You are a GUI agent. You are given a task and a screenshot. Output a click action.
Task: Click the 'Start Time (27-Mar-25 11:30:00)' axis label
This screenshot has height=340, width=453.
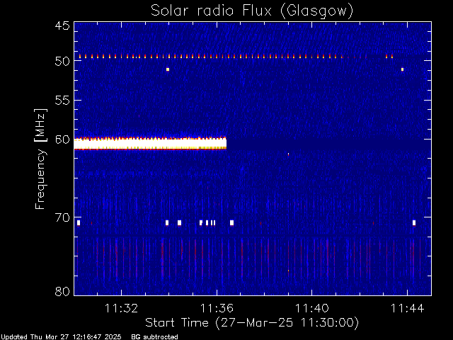tap(252, 323)
